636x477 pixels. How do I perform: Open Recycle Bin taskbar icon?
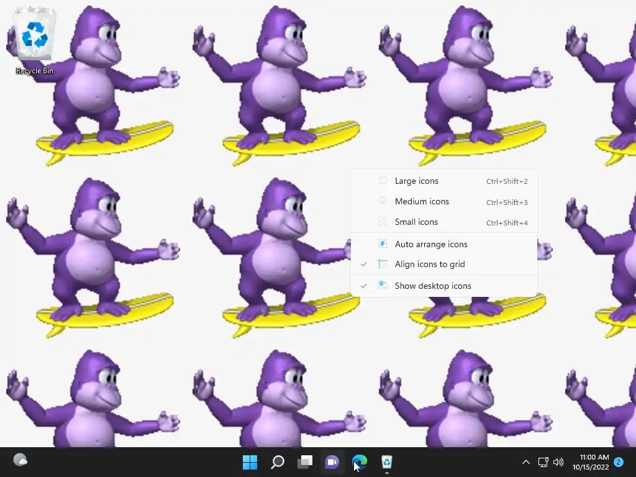point(387,462)
